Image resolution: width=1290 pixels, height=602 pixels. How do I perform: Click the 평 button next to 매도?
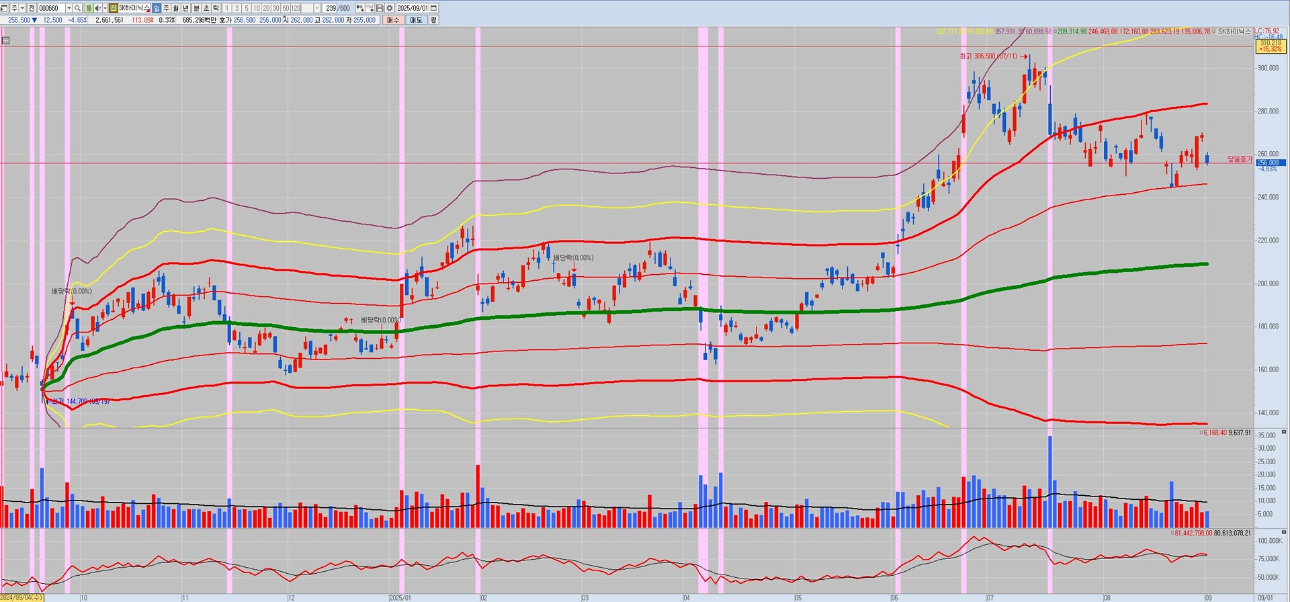click(433, 20)
